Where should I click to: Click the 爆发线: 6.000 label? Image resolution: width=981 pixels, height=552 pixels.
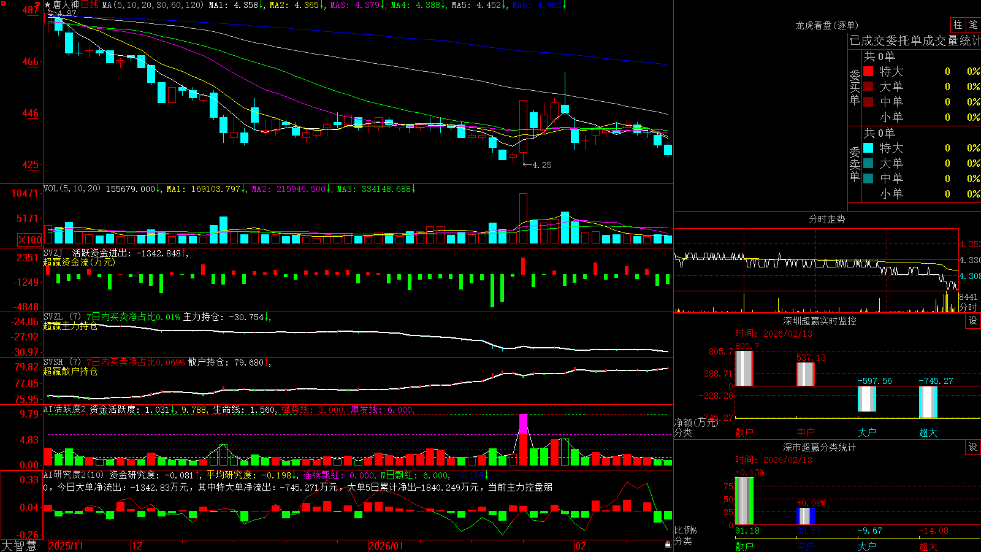(383, 409)
